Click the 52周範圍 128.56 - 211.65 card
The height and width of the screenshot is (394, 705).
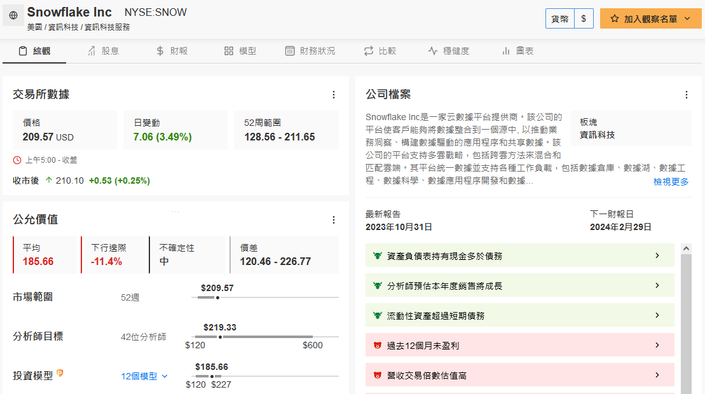click(x=287, y=130)
